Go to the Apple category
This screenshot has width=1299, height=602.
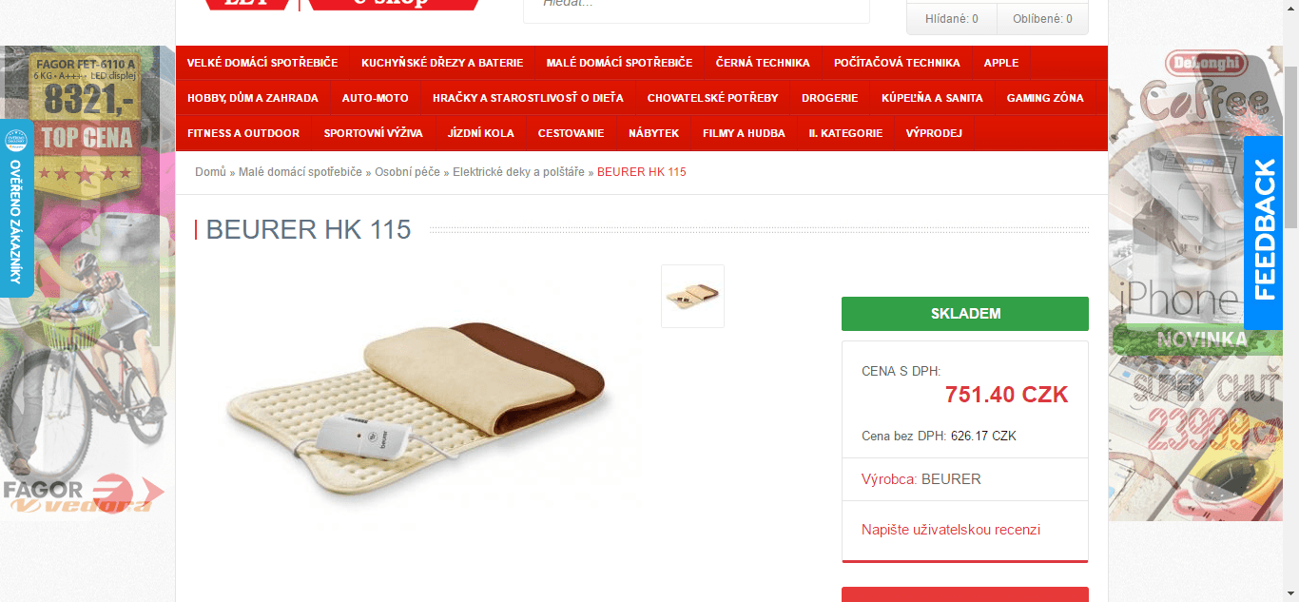(1001, 63)
